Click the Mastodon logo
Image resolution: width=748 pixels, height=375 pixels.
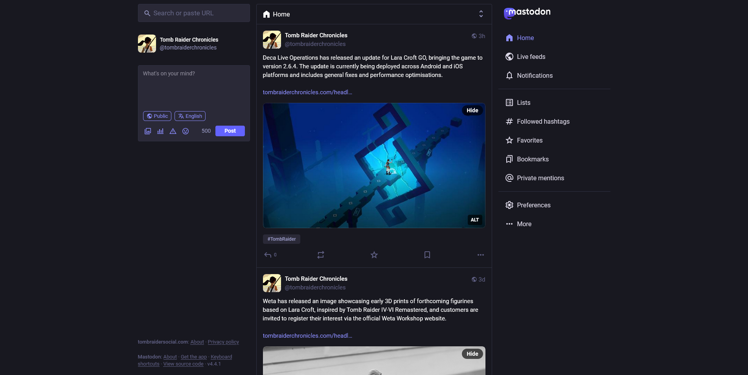pos(527,13)
